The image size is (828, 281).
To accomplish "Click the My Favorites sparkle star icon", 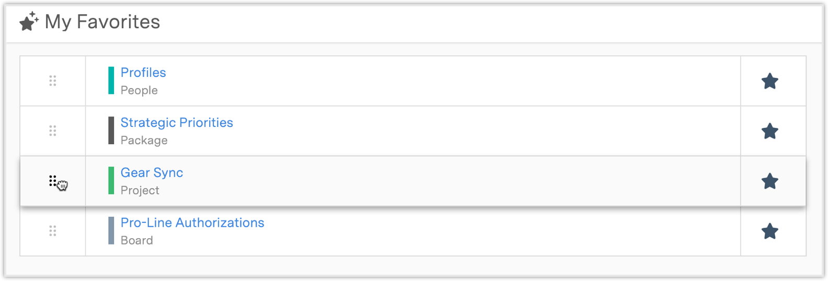I will point(29,22).
